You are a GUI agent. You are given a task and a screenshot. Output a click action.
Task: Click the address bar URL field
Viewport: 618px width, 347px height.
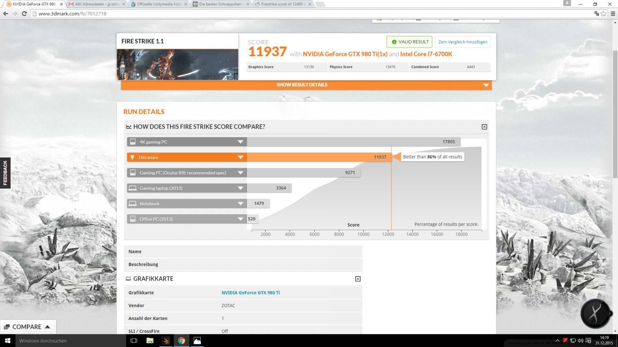tap(309, 13)
